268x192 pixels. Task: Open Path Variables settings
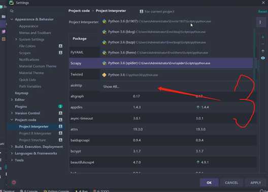coord(30,87)
